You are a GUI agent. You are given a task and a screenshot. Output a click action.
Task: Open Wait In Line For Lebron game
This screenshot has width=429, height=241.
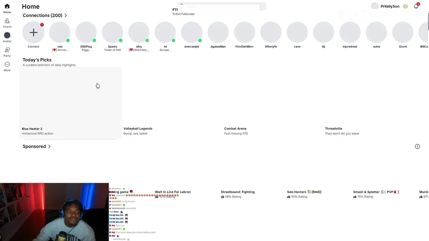coord(173,192)
